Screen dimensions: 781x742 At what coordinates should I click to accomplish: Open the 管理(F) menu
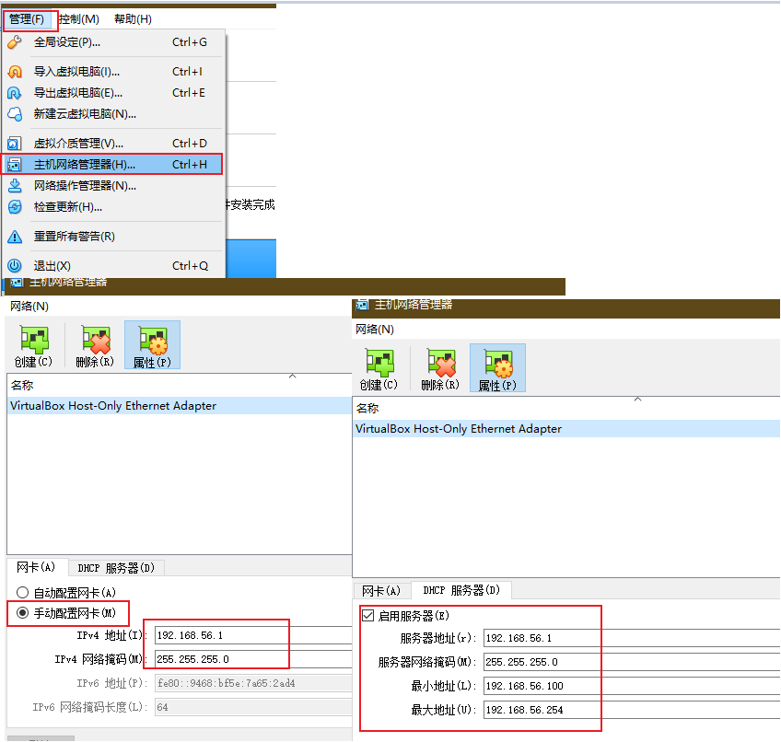(x=27, y=19)
